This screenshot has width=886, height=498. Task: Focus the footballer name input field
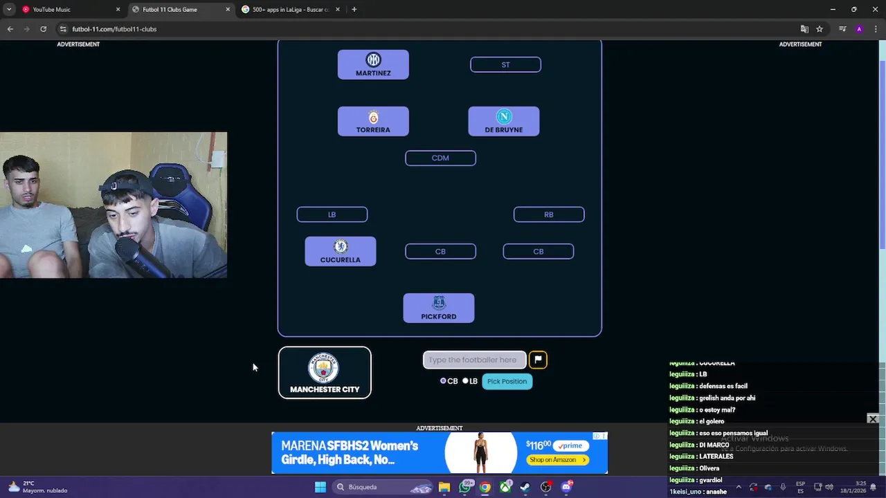click(475, 360)
